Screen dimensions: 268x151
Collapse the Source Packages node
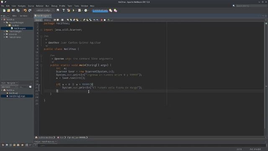[x=4, y=22]
